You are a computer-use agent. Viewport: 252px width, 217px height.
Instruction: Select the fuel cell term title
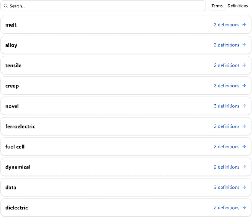click(x=15, y=147)
